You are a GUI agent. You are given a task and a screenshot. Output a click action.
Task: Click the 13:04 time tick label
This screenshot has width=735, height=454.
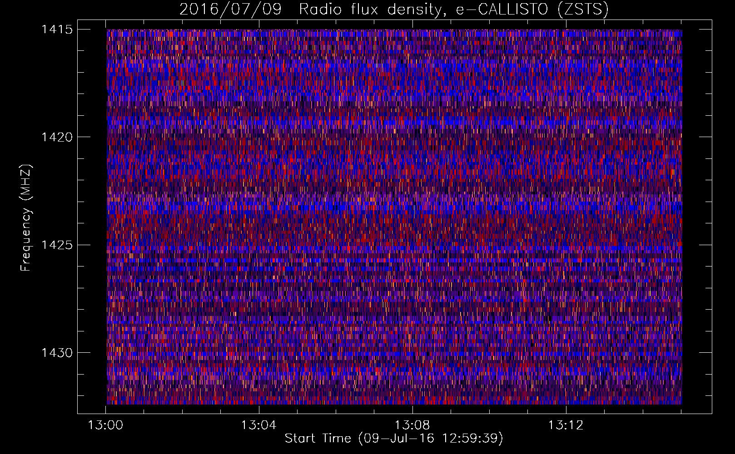pos(258,425)
